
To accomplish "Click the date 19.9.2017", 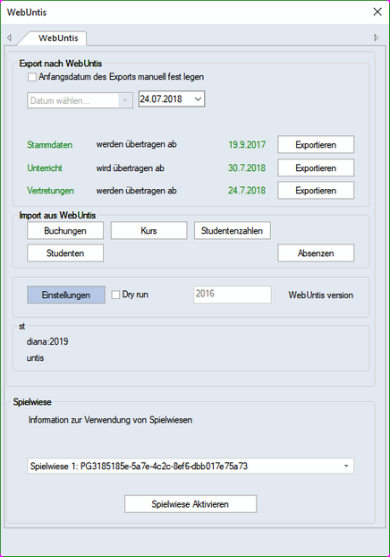I will click(x=247, y=144).
